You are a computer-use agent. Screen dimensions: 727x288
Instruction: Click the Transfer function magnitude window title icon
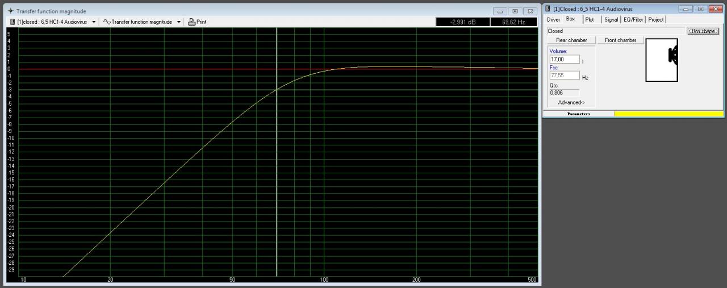tap(10, 11)
